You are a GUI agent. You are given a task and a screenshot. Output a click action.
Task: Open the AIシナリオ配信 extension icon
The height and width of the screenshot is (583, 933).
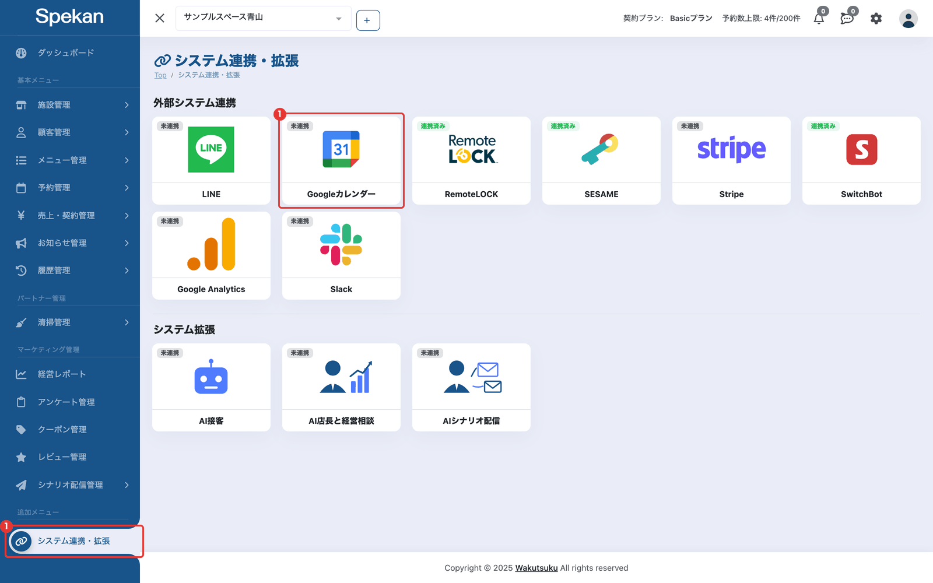click(472, 377)
